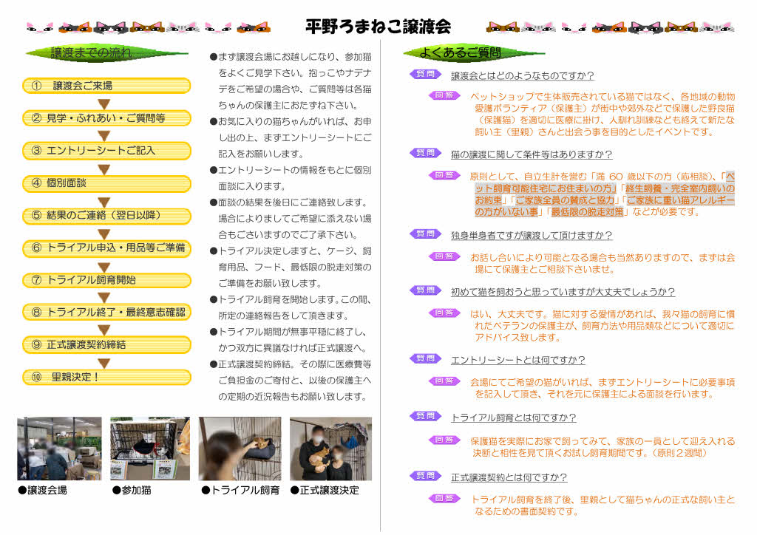Click the 正式譲渡決定 photo of two people
Screen dimensions: 757x535
point(330,449)
